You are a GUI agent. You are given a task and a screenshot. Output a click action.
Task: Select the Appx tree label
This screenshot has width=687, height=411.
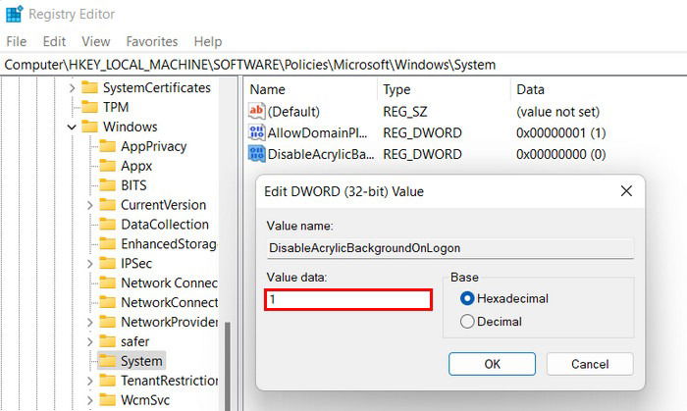click(x=136, y=166)
